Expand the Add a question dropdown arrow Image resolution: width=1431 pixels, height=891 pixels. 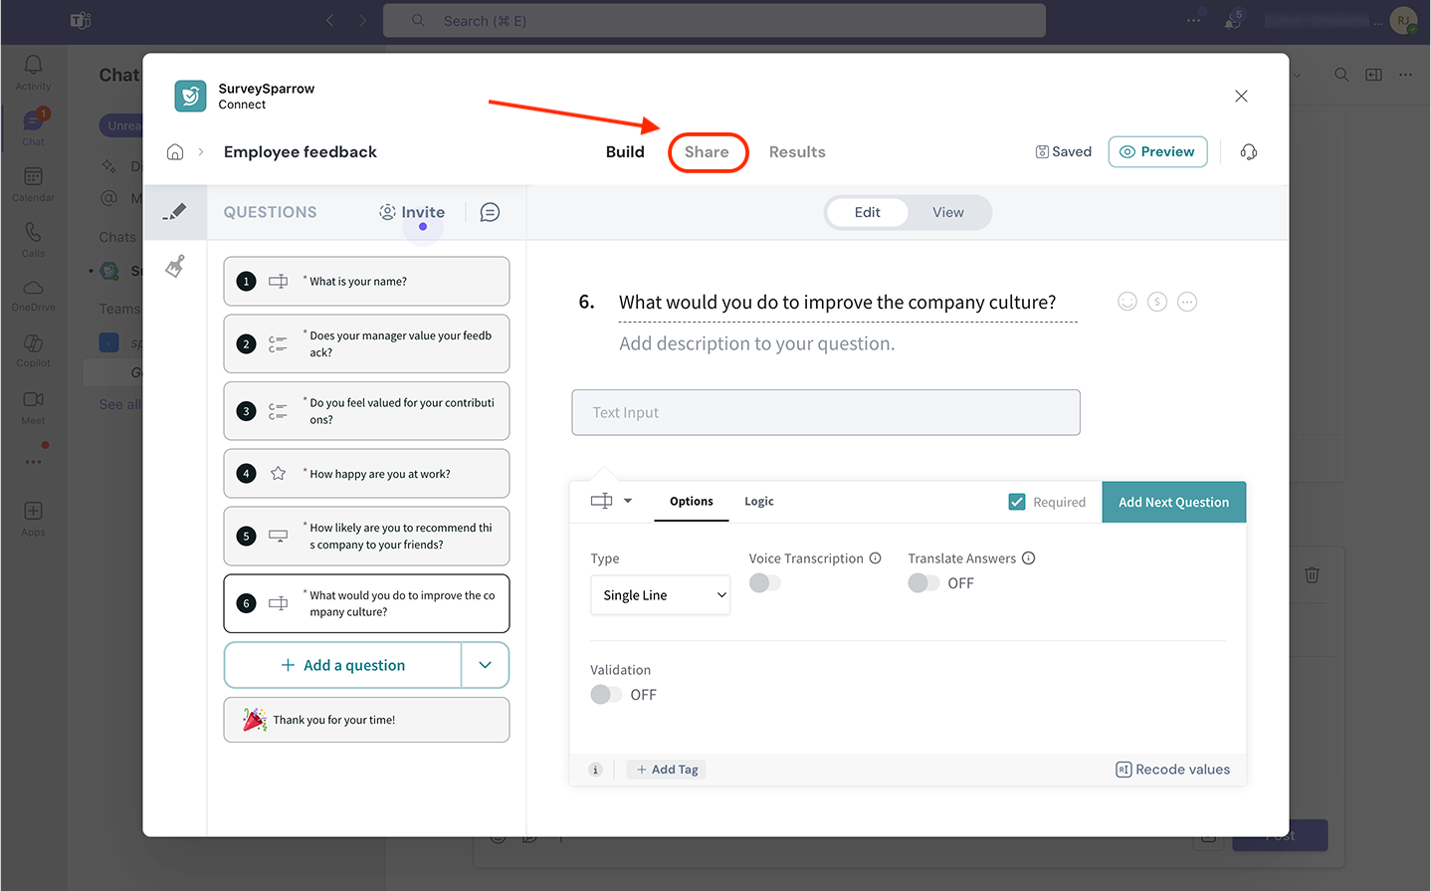pos(485,665)
